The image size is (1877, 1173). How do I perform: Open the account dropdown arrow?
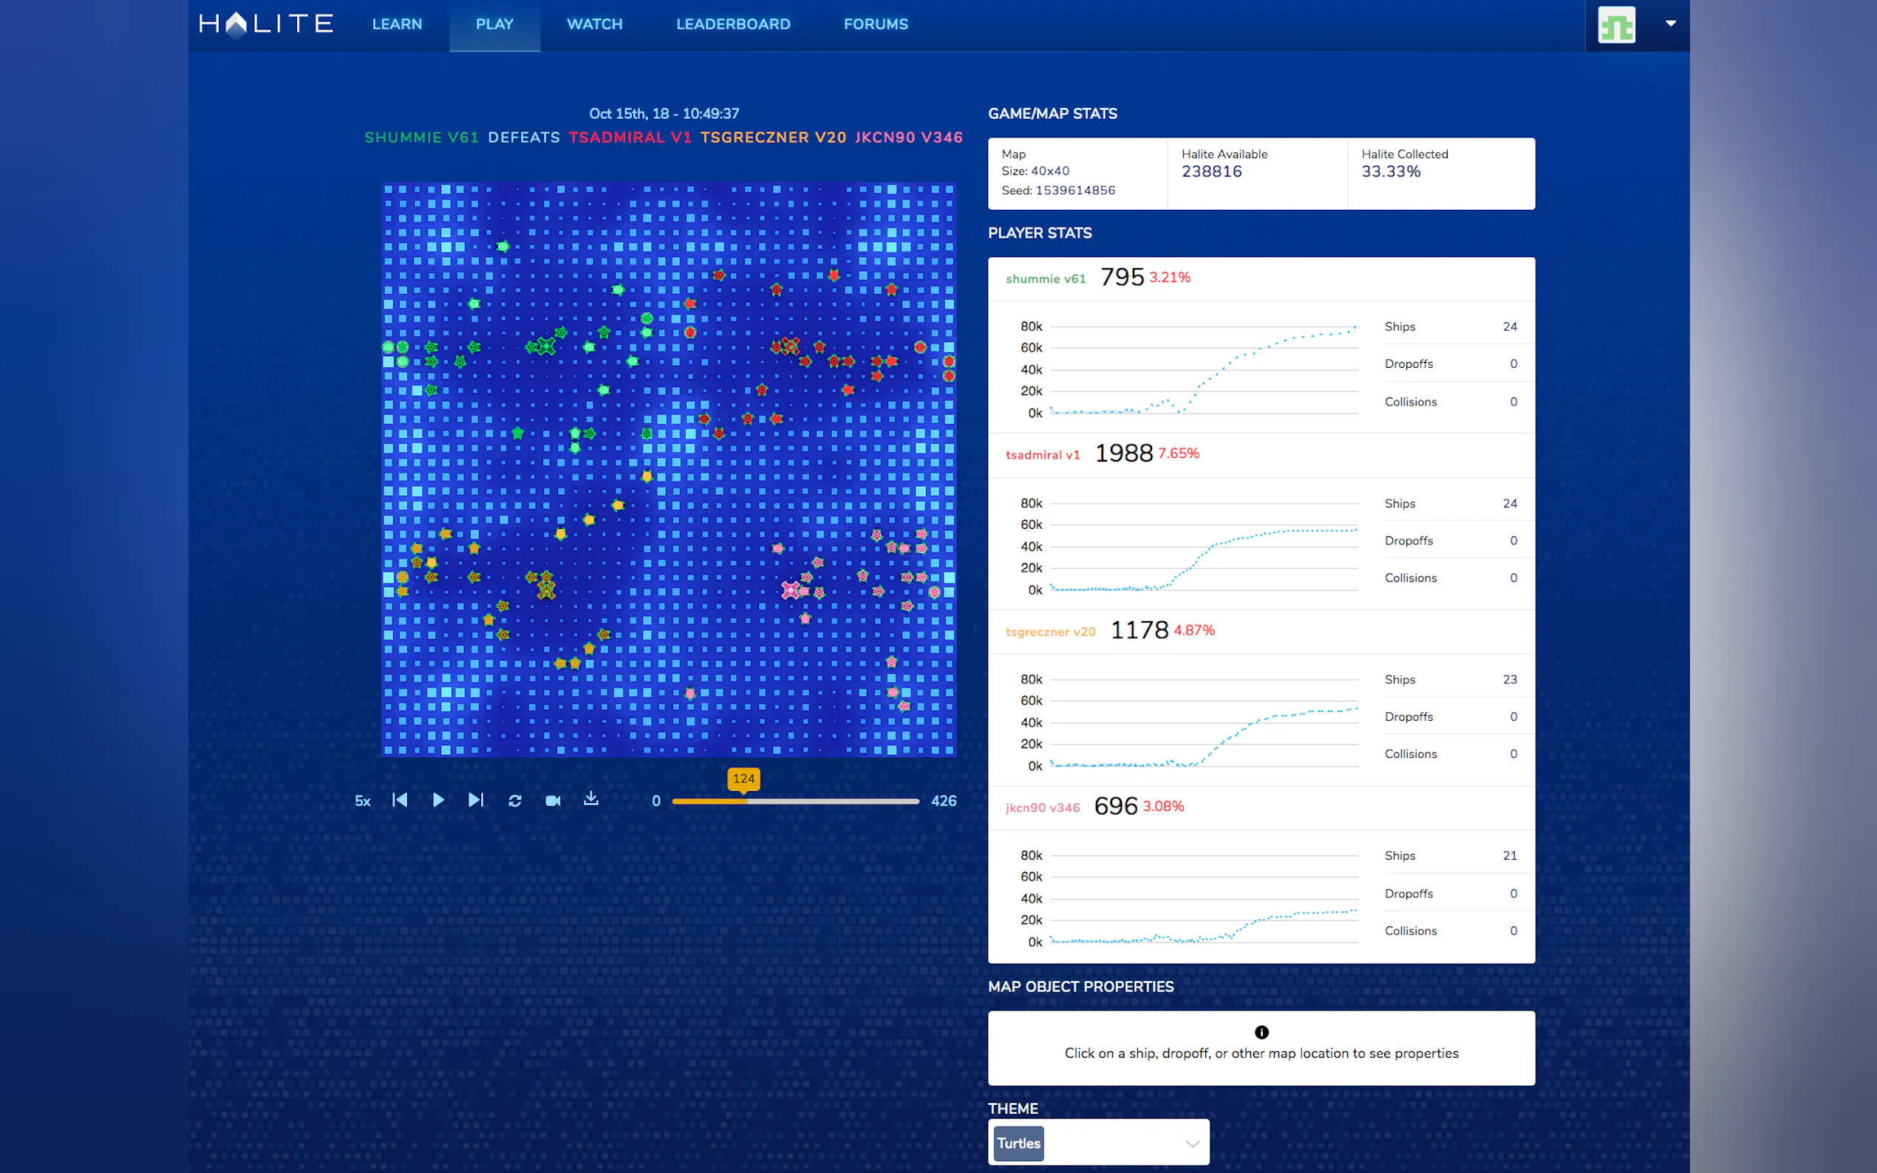pyautogui.click(x=1671, y=24)
